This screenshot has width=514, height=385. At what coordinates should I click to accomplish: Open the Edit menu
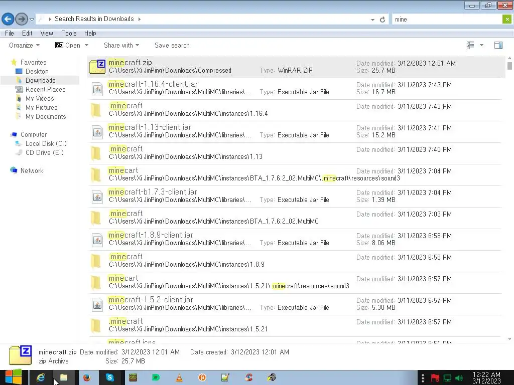[27, 33]
